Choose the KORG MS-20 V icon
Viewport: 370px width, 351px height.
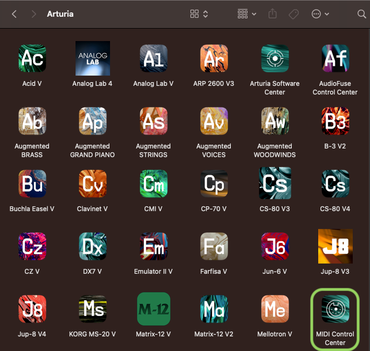pyautogui.click(x=92, y=309)
